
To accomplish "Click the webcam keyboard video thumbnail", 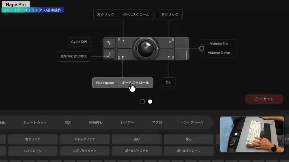I will click(x=252, y=134).
